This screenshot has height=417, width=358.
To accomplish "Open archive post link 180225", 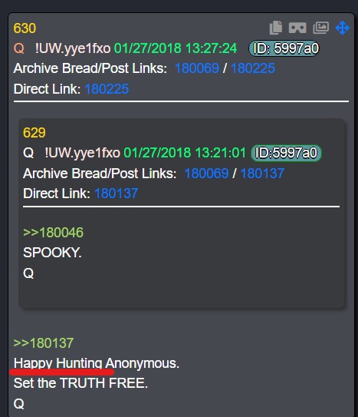I will [253, 68].
